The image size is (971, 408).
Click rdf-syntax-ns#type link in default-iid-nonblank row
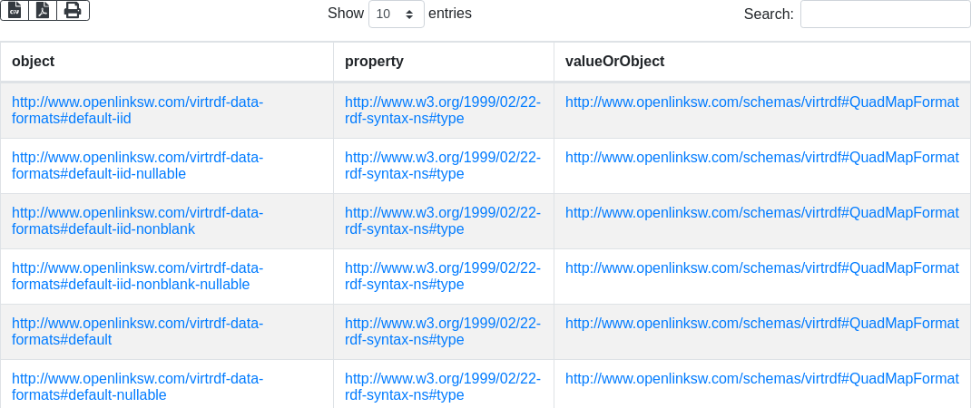tap(442, 220)
